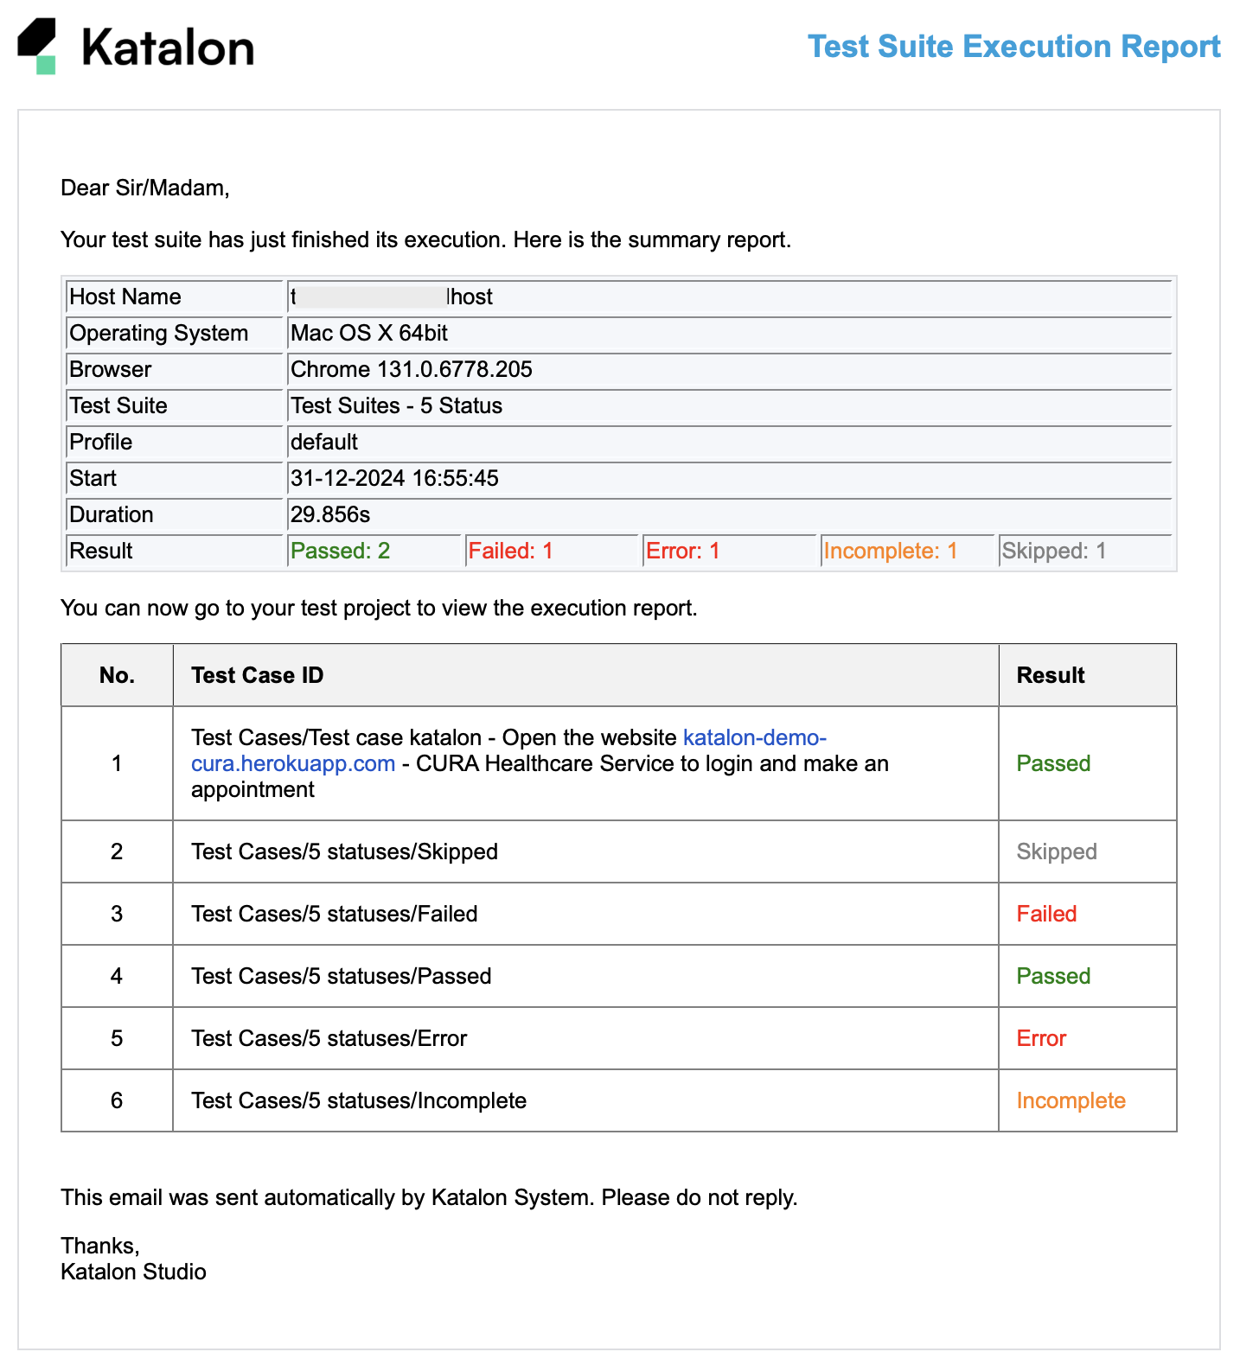Click the 'Incomplete: 1' result count
Viewport: 1240px width, 1371px height.
pyautogui.click(x=891, y=551)
